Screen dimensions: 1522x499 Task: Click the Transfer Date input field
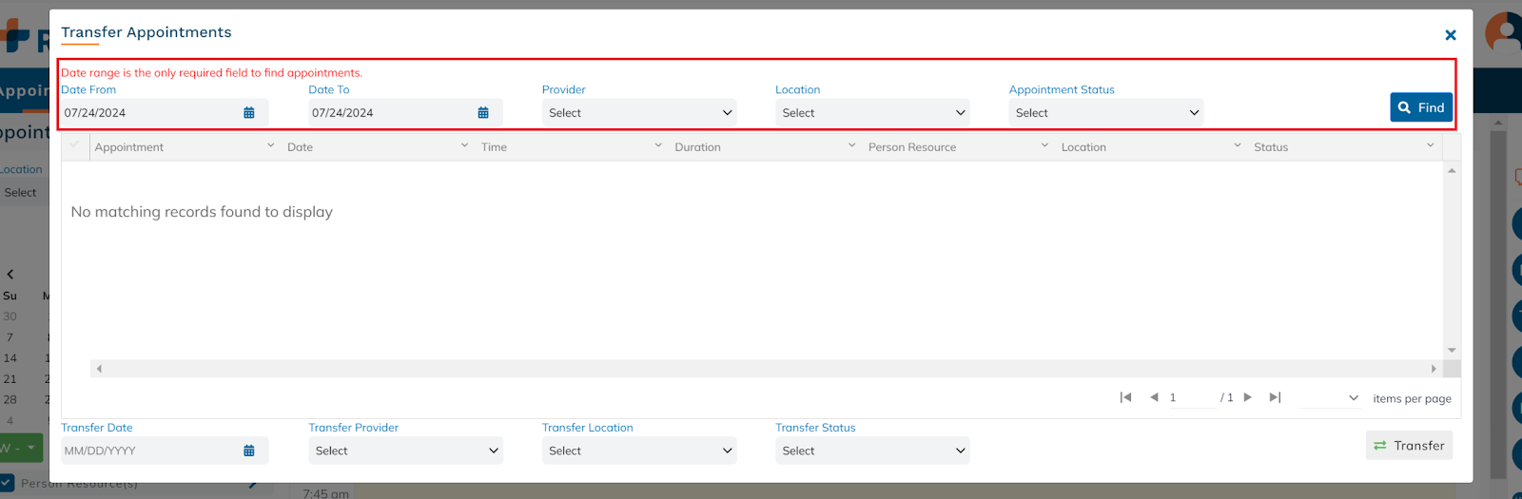[147, 451]
